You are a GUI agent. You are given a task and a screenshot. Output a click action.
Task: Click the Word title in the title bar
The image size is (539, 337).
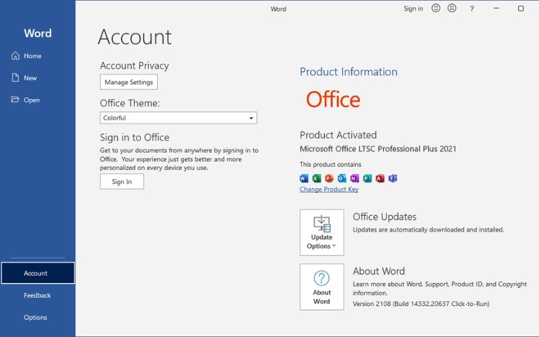point(278,9)
